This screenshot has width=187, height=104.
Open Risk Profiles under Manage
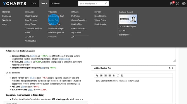pyautogui.click(x=76, y=24)
